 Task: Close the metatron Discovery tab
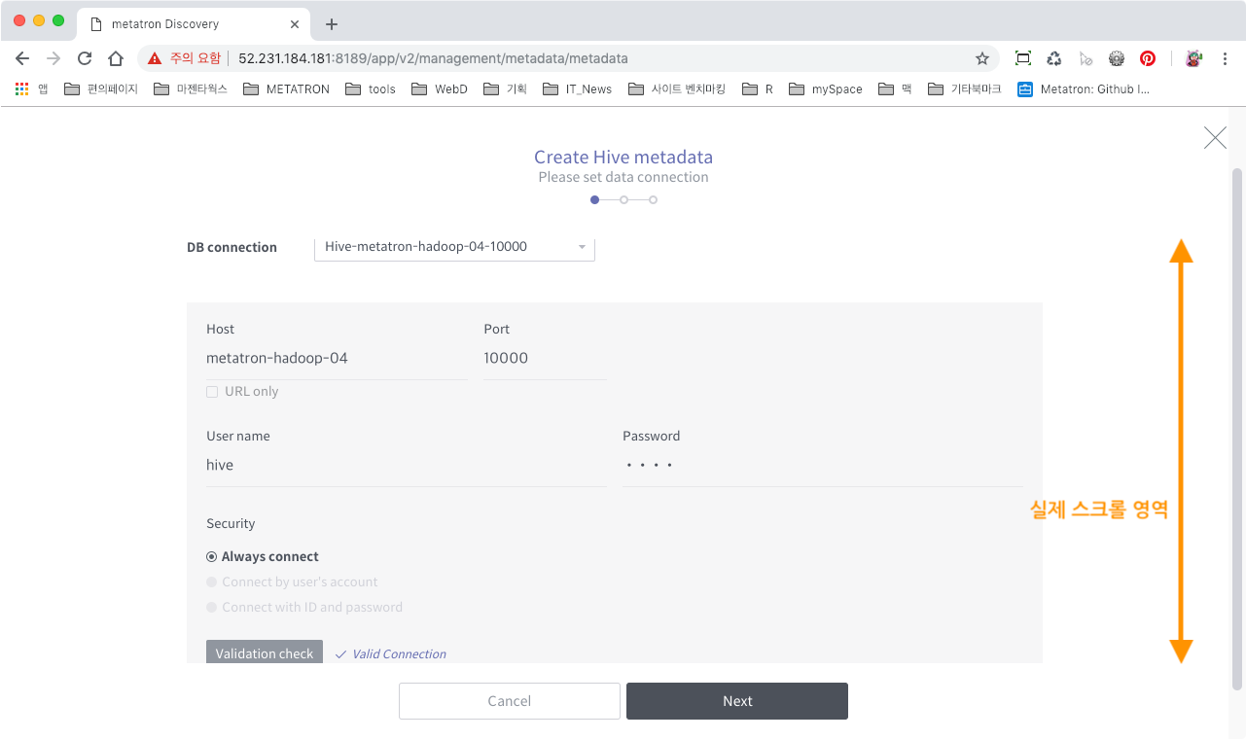tap(295, 24)
